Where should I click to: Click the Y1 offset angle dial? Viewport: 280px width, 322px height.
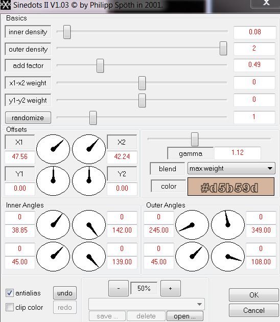coord(53,181)
